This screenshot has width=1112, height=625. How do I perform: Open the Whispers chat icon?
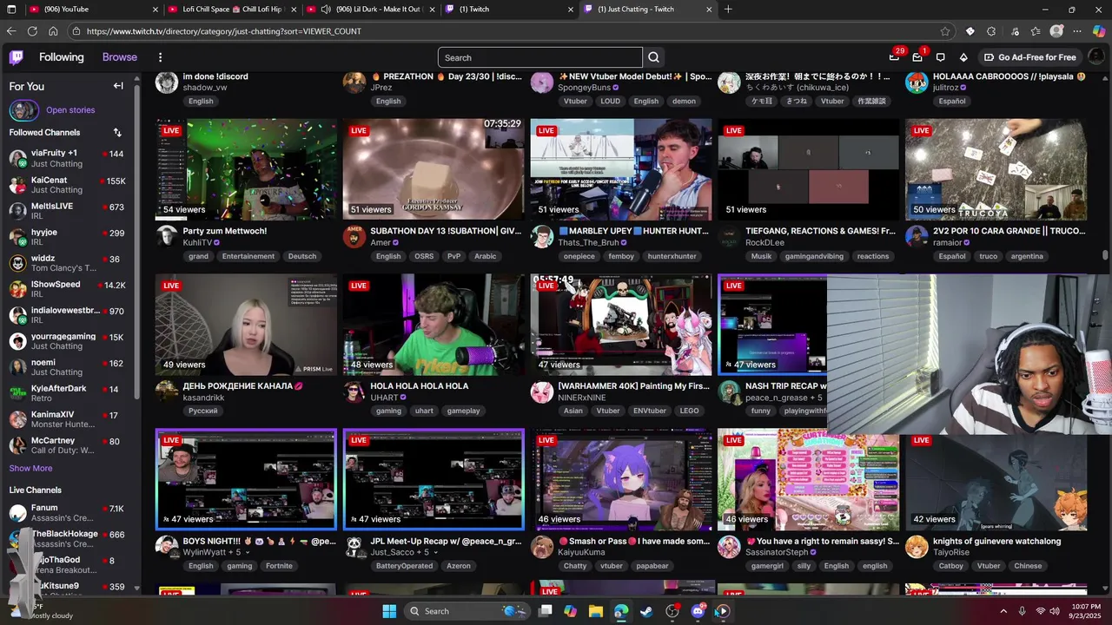(x=940, y=57)
